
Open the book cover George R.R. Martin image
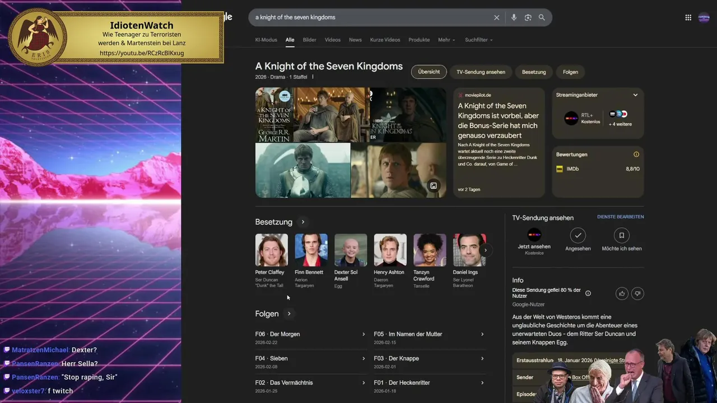tap(274, 115)
